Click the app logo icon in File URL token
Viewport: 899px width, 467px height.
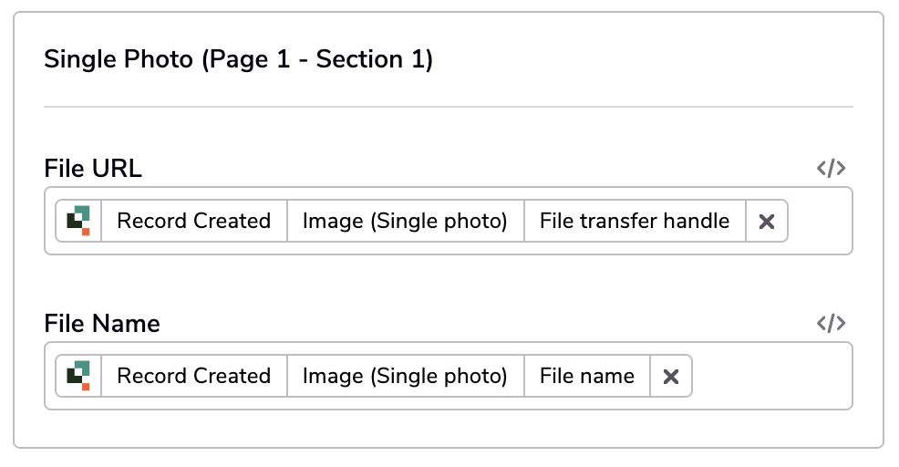tap(78, 221)
